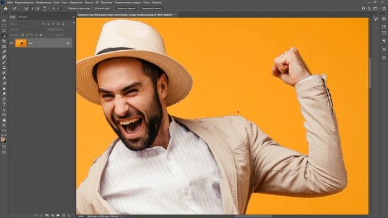Open the Fill value dropdown
This screenshot has width=388, height=218.
69,35
